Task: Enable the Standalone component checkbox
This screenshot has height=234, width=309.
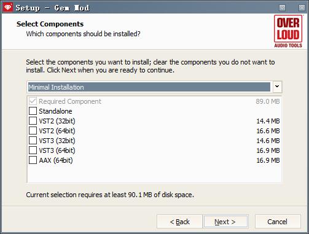Action: tap(33, 111)
